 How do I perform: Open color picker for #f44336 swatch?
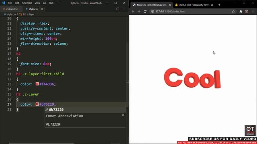click(x=37, y=84)
